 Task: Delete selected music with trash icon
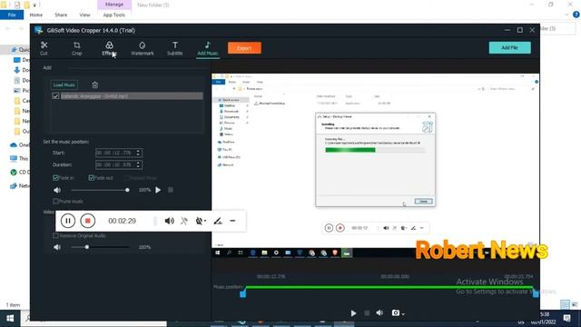[94, 84]
